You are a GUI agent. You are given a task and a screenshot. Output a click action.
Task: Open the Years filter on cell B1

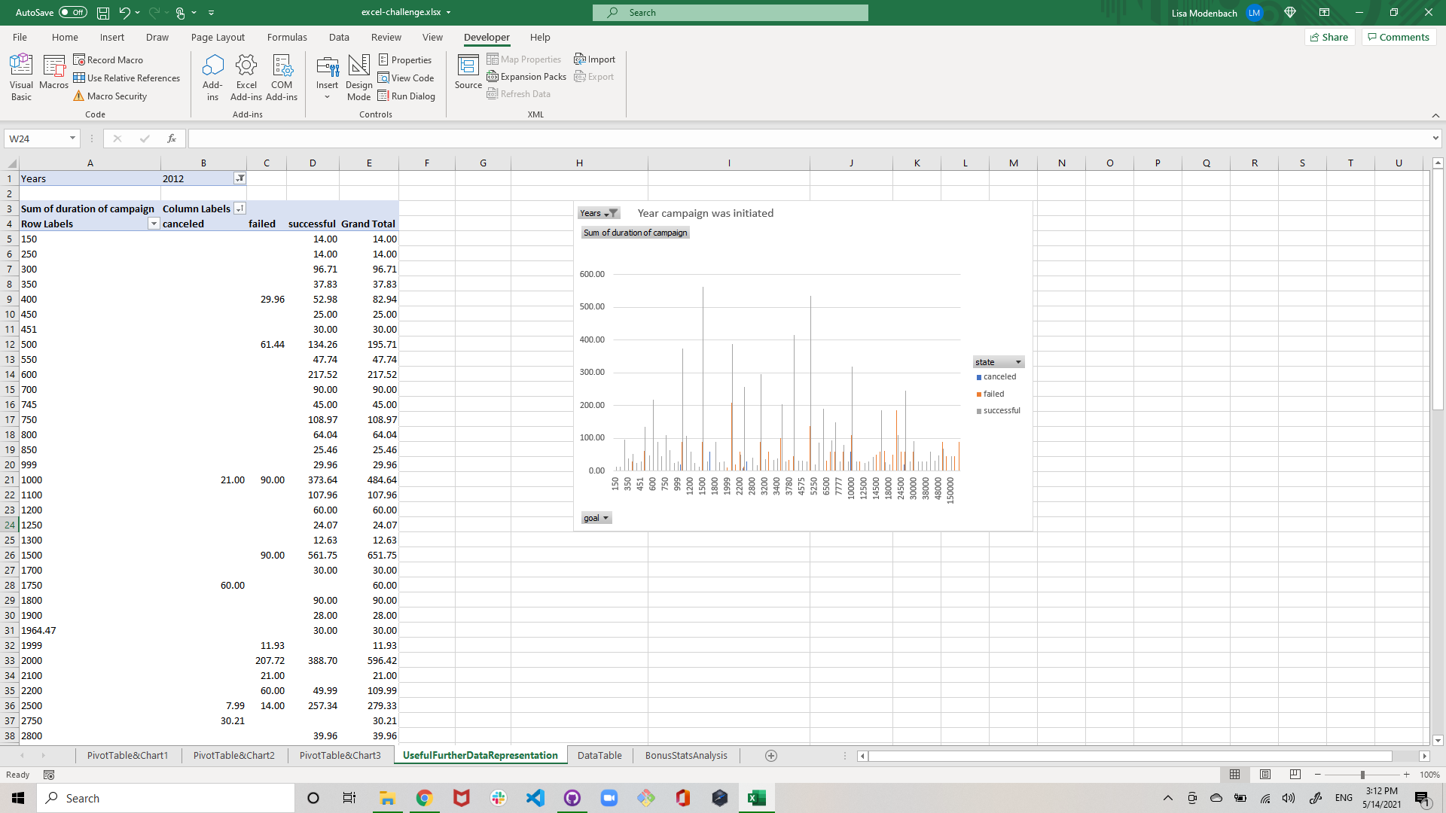[239, 178]
